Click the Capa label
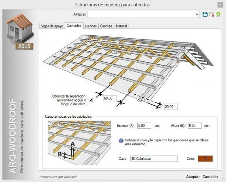This screenshot has height=182, width=226. [x=123, y=159]
